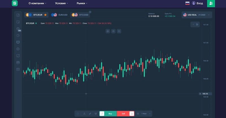Click the crosshair target icon above chart
Image resolution: width=226 pixels, height=118 pixels.
point(108,31)
